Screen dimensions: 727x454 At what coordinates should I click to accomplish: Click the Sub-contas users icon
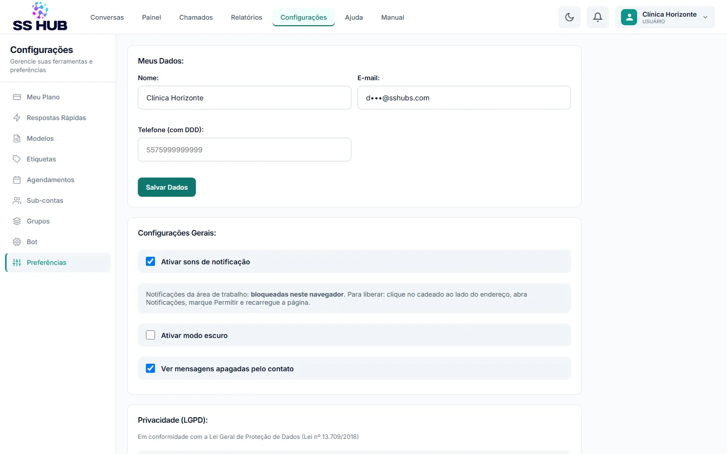coord(17,200)
